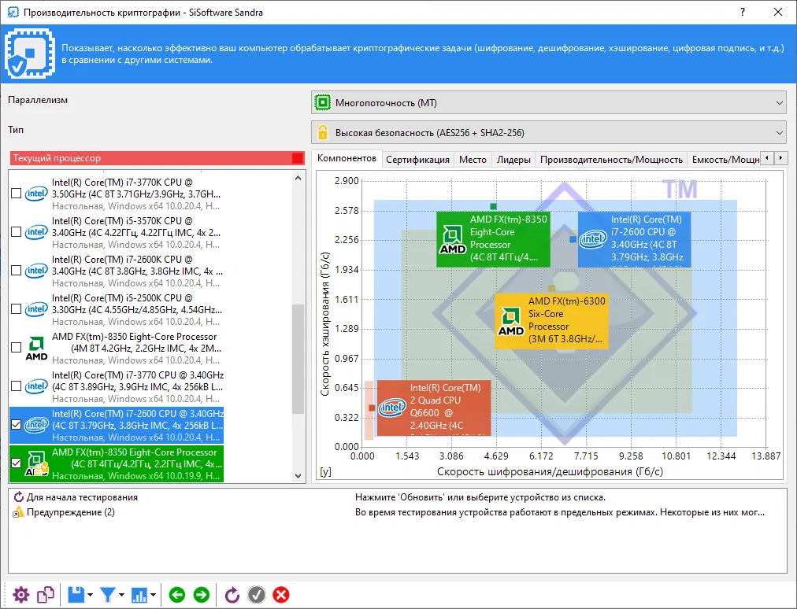Click the copy icon in bottom toolbar
Screen dimensions: 797x609
(46, 595)
